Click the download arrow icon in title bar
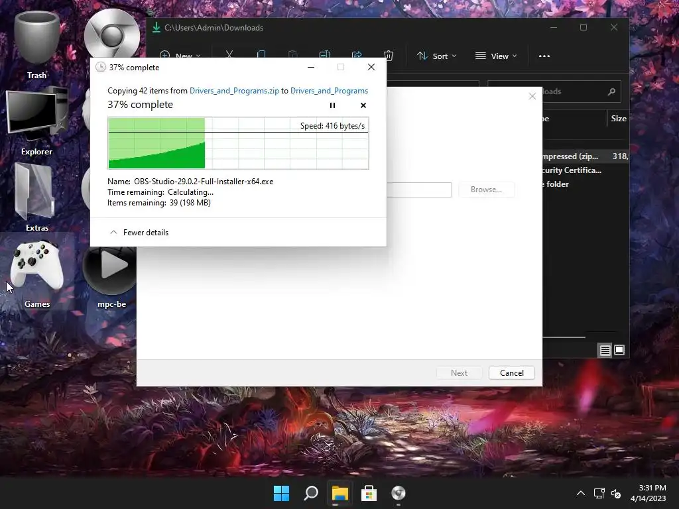679x509 pixels. [156, 28]
